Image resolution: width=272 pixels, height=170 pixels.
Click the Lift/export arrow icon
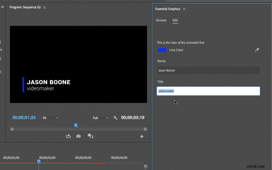[68, 136]
